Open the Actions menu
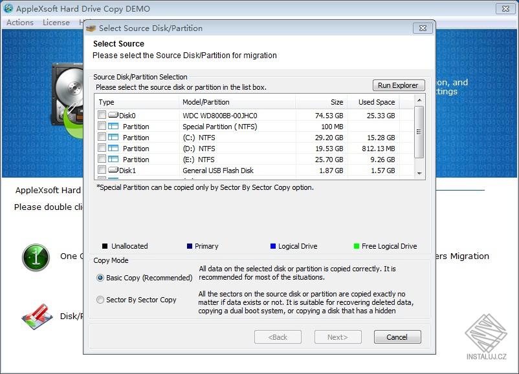 [19, 22]
